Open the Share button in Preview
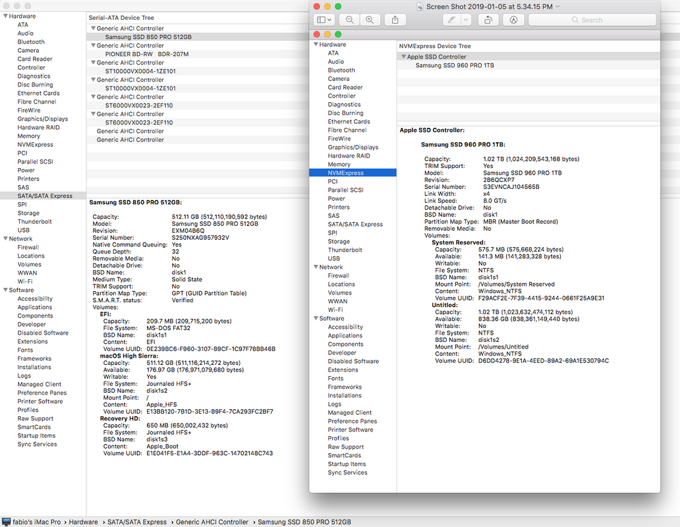Image resolution: width=680 pixels, height=527 pixels. tap(395, 20)
